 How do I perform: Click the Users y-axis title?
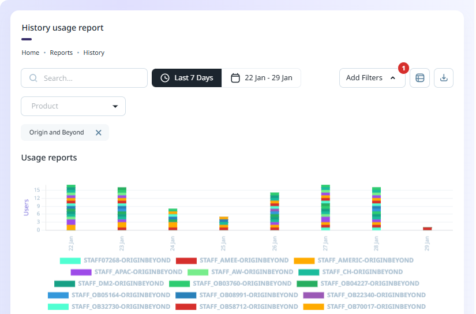click(26, 207)
